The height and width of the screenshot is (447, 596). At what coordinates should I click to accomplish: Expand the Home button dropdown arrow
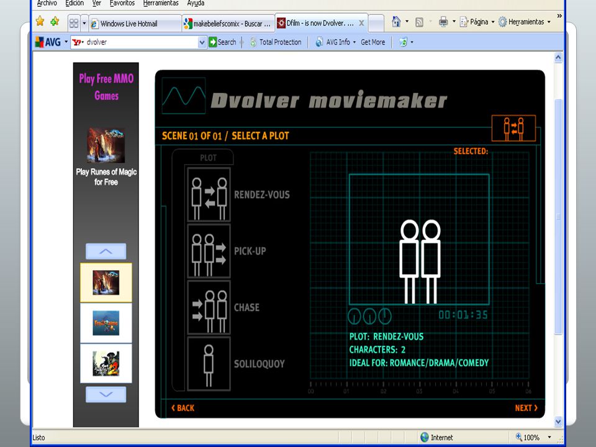tap(407, 22)
